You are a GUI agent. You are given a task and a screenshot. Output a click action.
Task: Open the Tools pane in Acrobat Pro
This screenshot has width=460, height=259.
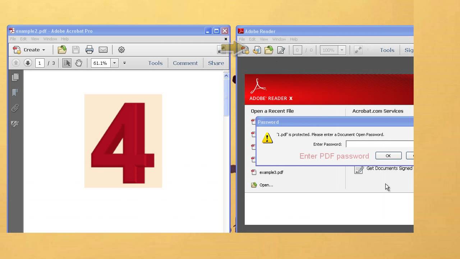155,63
